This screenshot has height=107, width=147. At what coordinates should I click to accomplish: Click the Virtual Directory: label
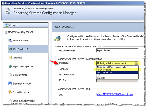(67, 51)
